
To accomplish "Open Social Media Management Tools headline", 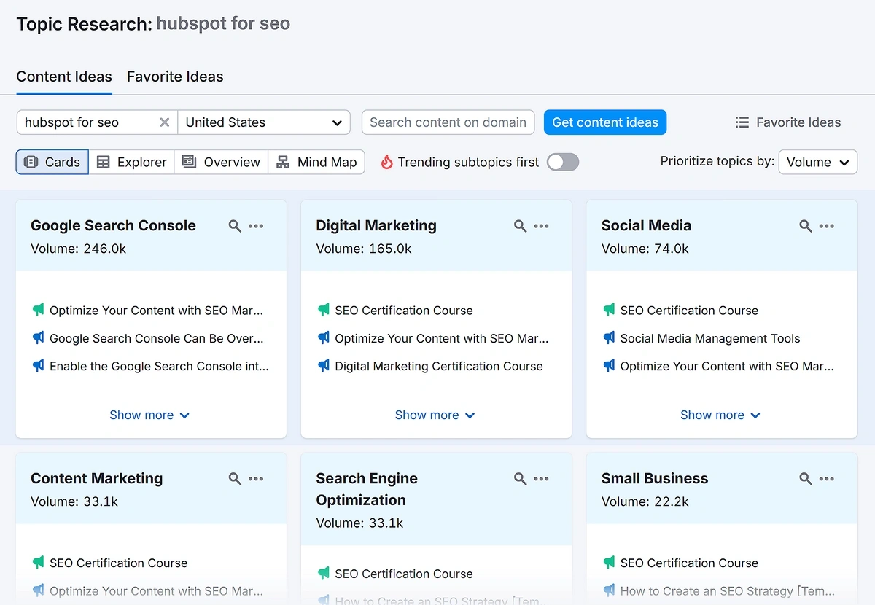I will [710, 338].
